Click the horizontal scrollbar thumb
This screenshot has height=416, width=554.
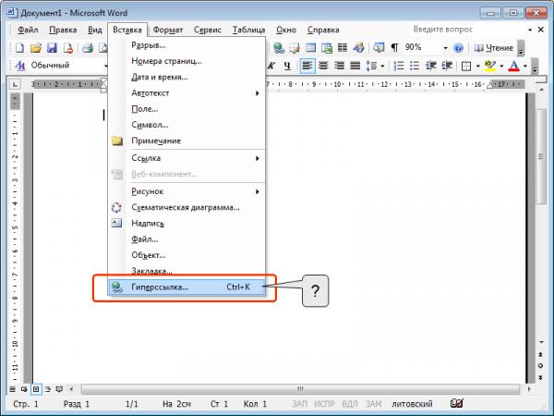(300, 389)
